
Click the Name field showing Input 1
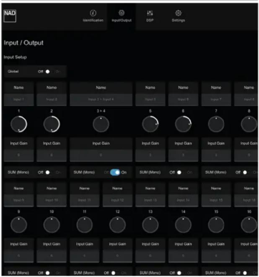19,100
